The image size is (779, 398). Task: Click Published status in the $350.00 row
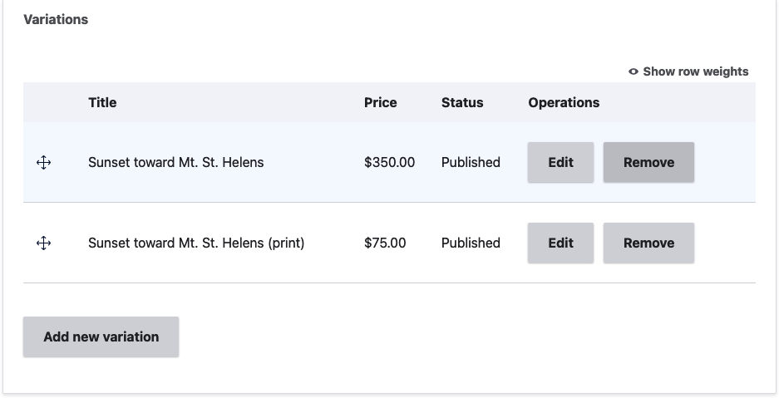point(471,162)
